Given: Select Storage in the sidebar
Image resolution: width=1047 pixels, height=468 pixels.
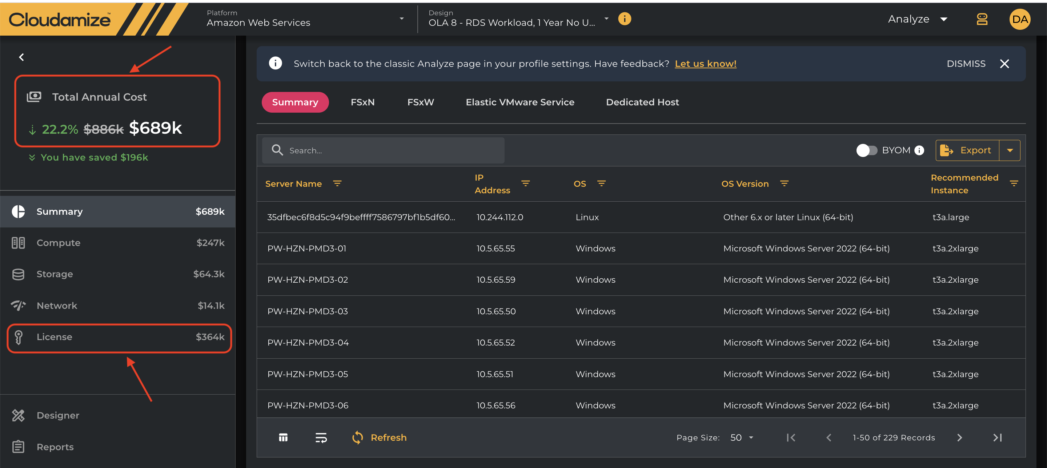Looking at the screenshot, I should (118, 274).
